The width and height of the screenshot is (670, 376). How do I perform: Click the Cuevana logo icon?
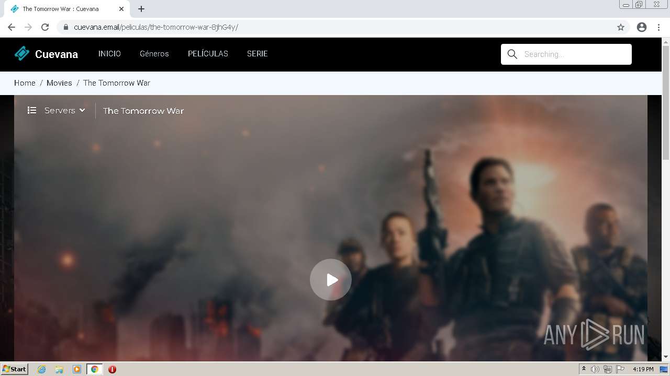pyautogui.click(x=22, y=53)
